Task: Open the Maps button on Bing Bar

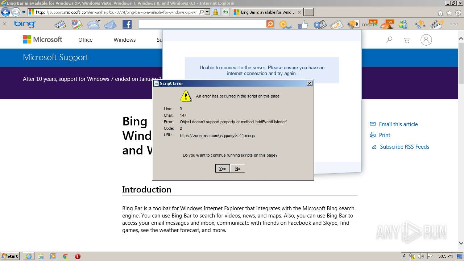Action: click(77, 25)
